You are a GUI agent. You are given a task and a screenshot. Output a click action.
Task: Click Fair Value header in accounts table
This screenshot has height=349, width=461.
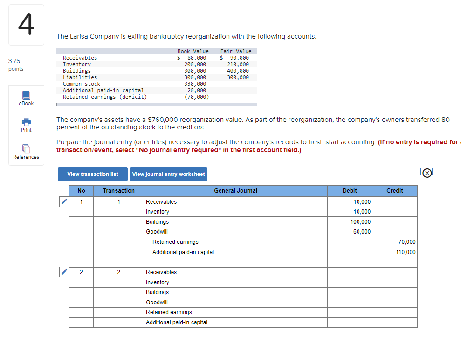pyautogui.click(x=236, y=51)
